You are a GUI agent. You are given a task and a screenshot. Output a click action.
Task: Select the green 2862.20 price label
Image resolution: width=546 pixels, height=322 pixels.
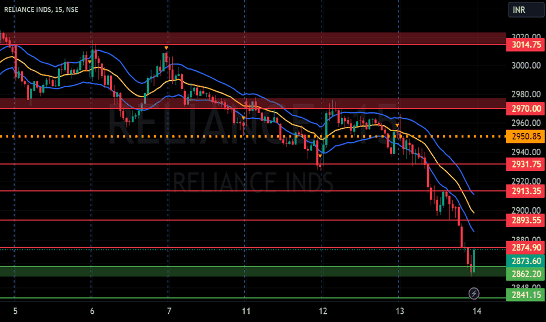525,275
